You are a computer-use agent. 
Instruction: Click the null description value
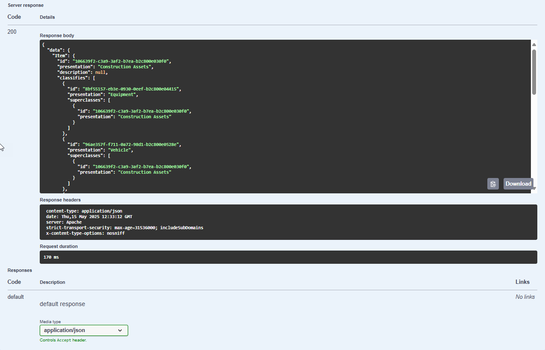click(100, 72)
